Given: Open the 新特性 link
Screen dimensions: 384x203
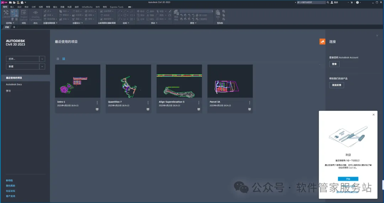Looking at the screenshot, I should pyautogui.click(x=9, y=181).
